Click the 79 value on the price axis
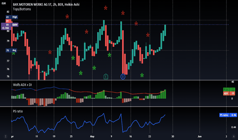 pyautogui.click(x=8, y=41)
